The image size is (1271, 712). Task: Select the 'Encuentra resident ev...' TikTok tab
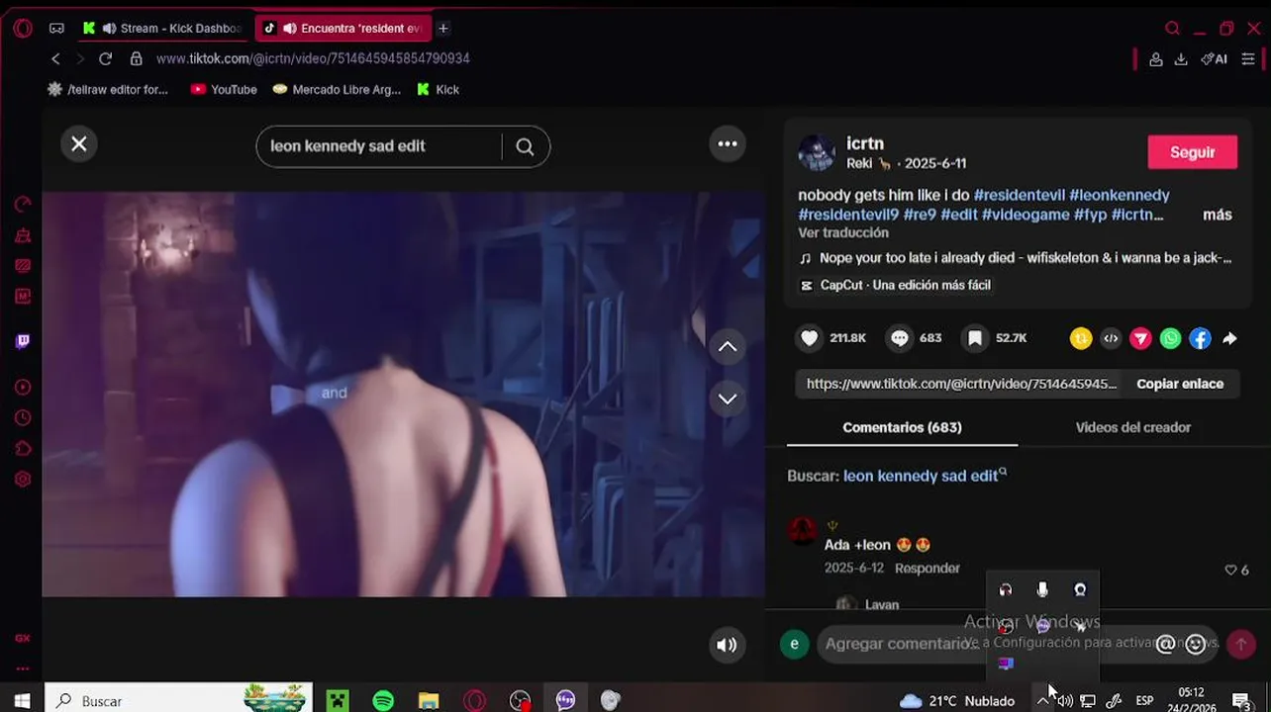tap(342, 29)
